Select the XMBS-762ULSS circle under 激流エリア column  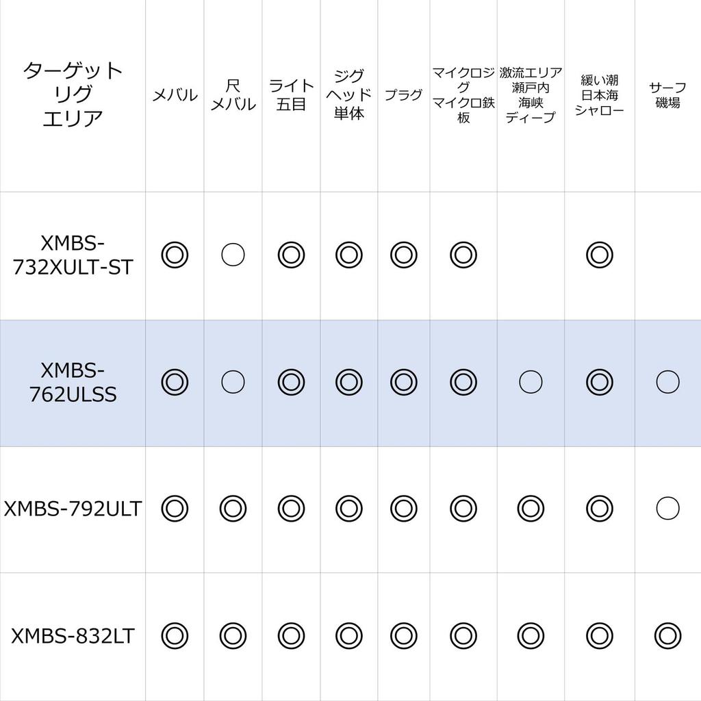[531, 382]
